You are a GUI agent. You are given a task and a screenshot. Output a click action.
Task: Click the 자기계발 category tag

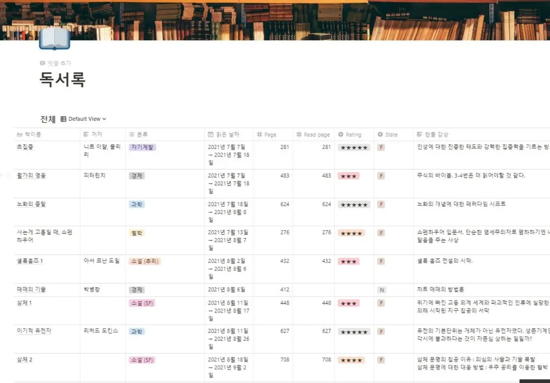(142, 147)
